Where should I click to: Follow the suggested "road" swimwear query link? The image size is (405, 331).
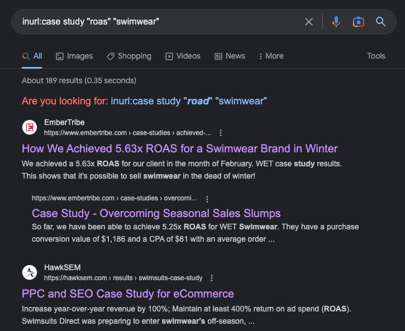pyautogui.click(x=189, y=101)
